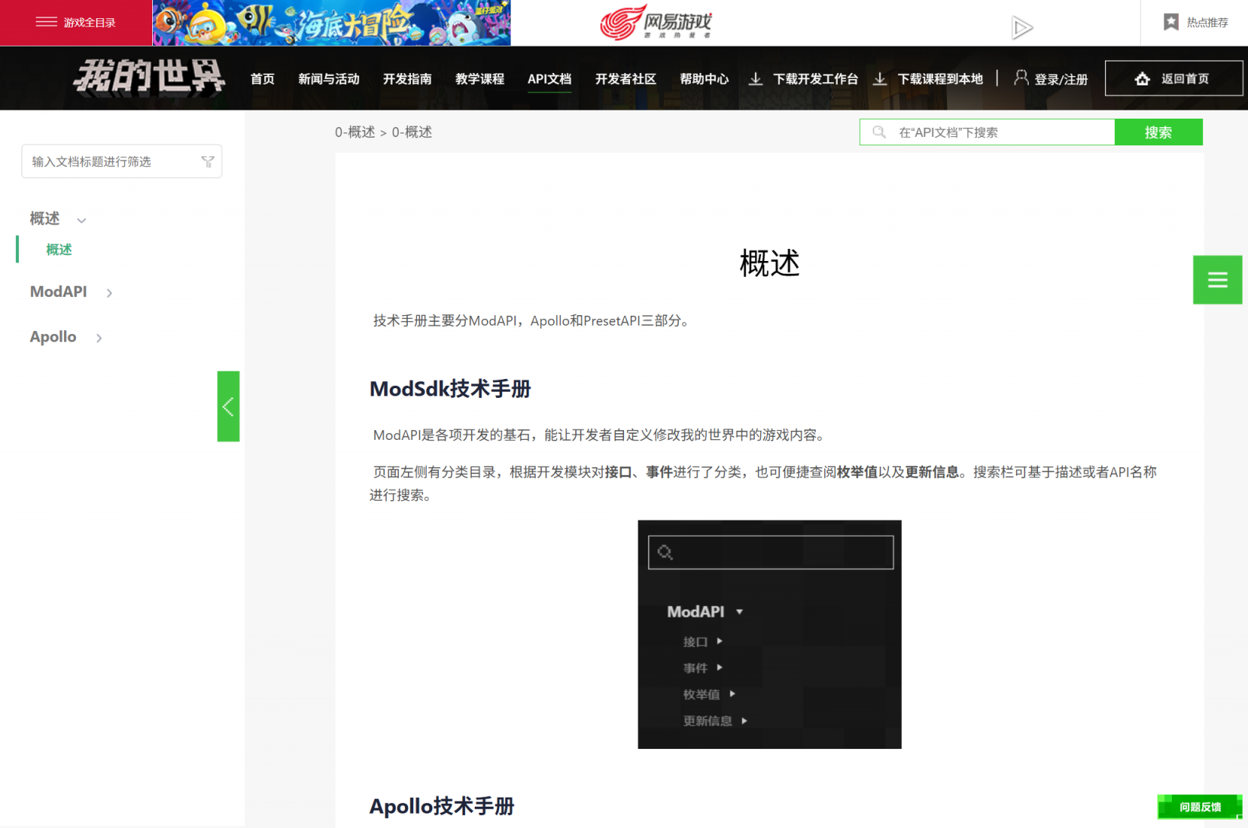This screenshot has width=1248, height=828.
Task: Click the filter funnel icon
Action: click(x=208, y=161)
